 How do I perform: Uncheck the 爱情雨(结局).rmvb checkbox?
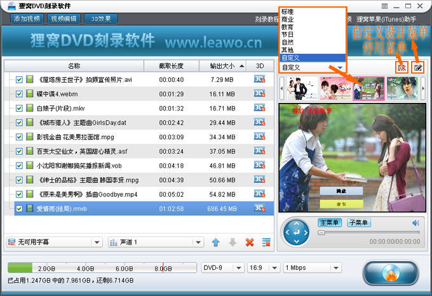[x=19, y=208]
